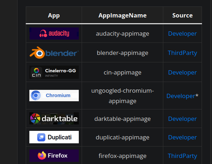Open the Developer link for darktable-appimage
Screen dimensions: 212x164
coord(182,119)
